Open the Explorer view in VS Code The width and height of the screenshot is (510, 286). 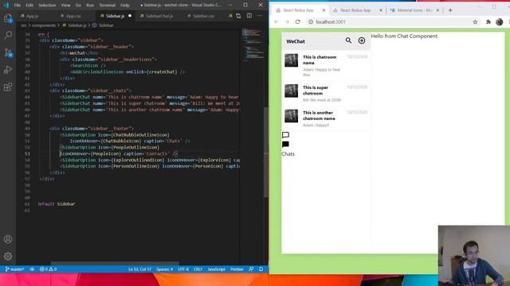8,18
